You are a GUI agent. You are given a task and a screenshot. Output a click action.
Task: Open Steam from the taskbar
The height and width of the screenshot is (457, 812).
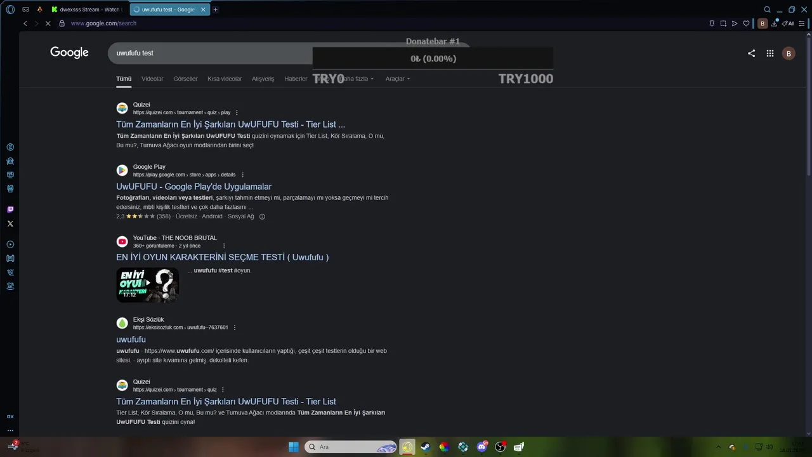pyautogui.click(x=425, y=447)
